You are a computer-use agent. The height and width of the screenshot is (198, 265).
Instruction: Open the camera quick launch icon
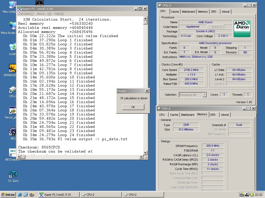[32, 195]
